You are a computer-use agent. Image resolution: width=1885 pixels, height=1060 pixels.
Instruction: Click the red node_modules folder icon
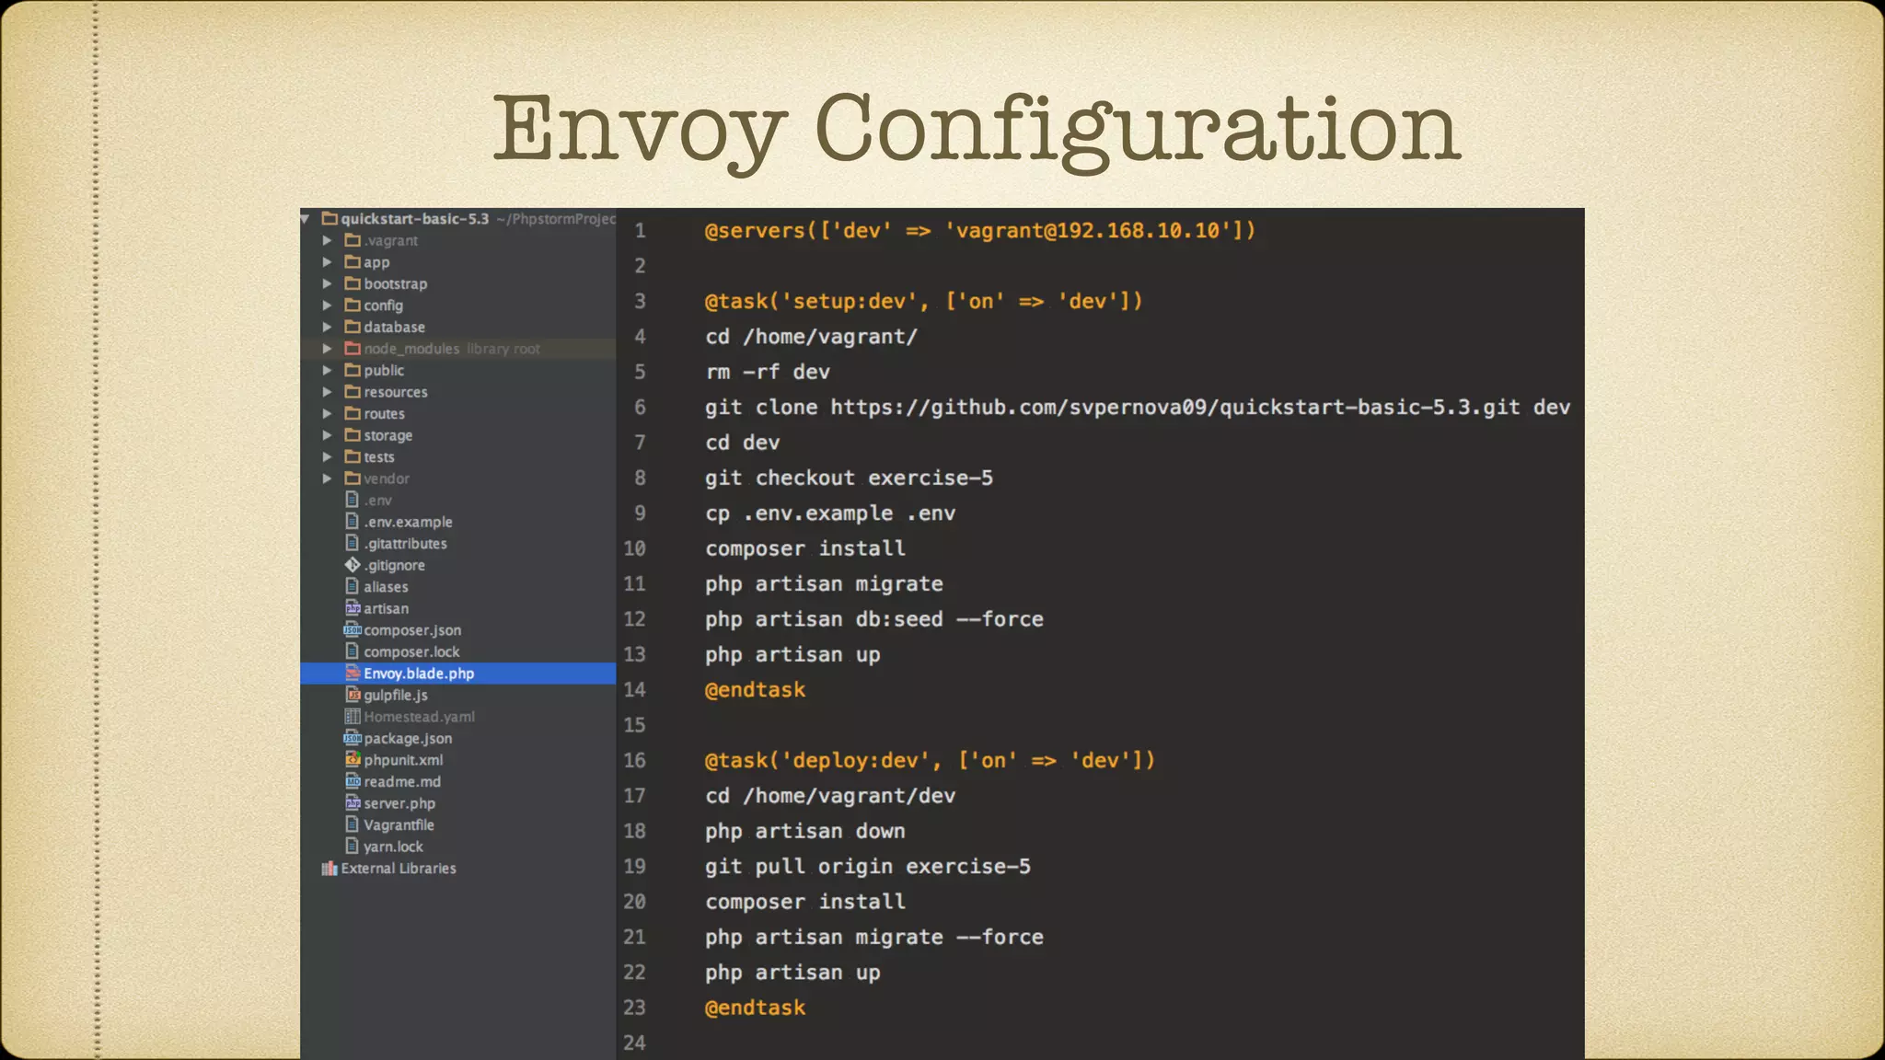353,348
